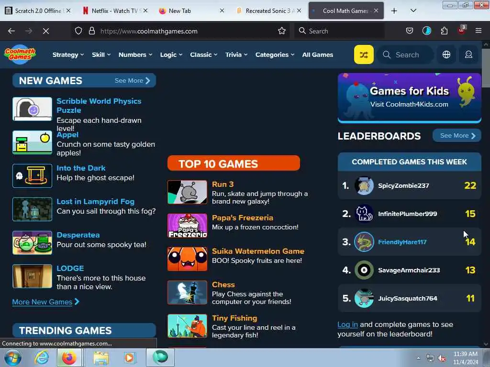The image size is (490, 367).
Task: Open the Firefox taskbar button
Action: (x=69, y=357)
